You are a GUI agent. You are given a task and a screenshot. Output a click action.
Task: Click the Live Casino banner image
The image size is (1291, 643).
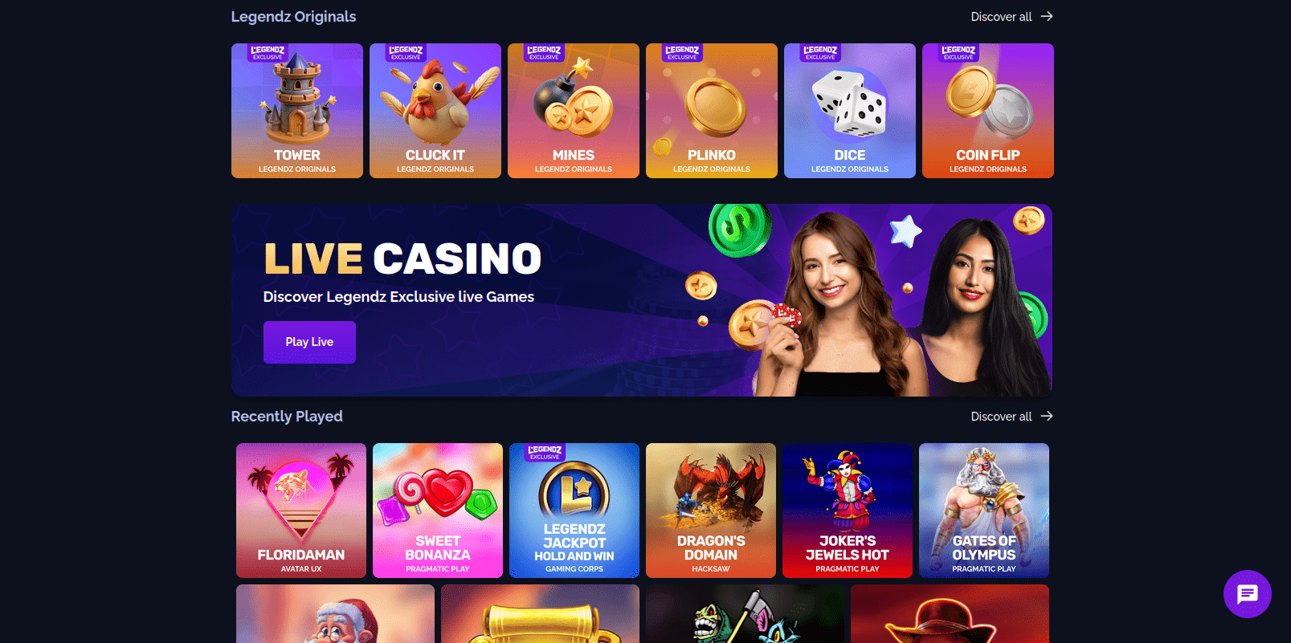tap(642, 300)
